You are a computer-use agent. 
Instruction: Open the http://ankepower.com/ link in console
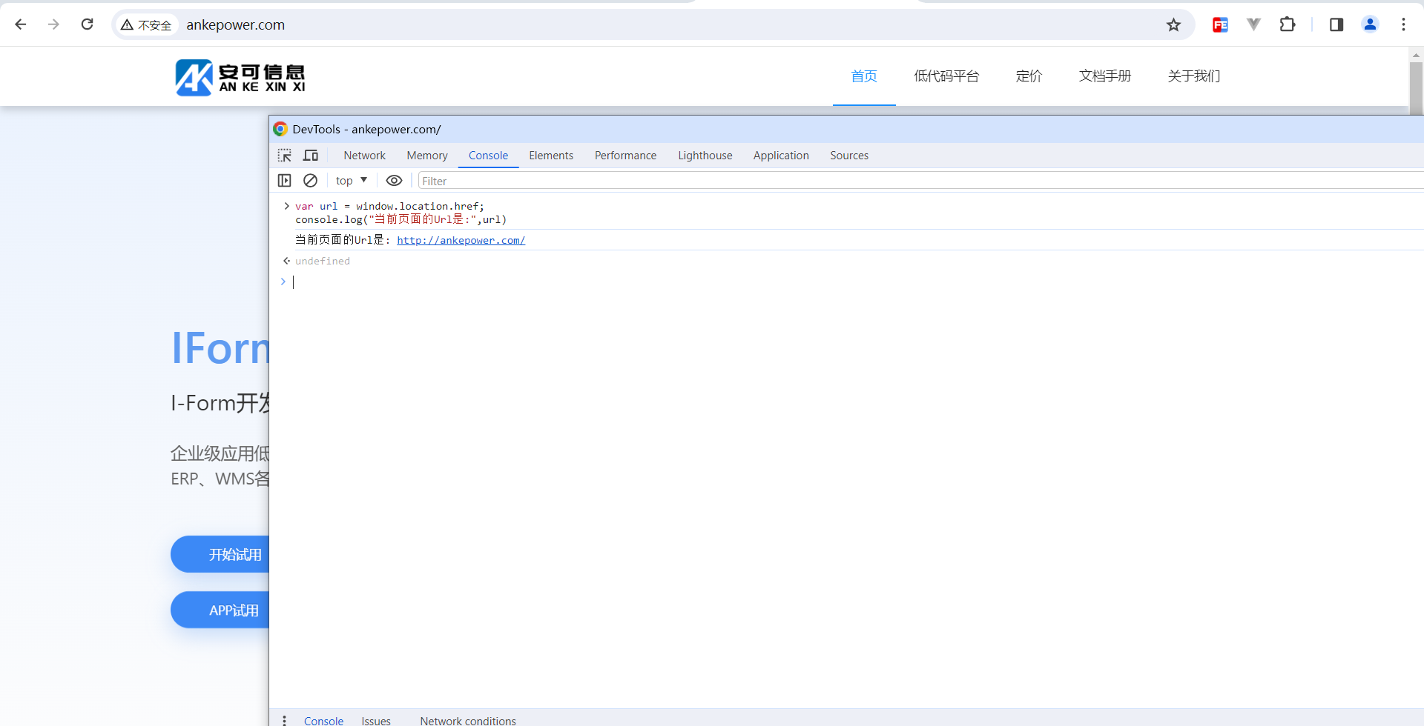461,240
